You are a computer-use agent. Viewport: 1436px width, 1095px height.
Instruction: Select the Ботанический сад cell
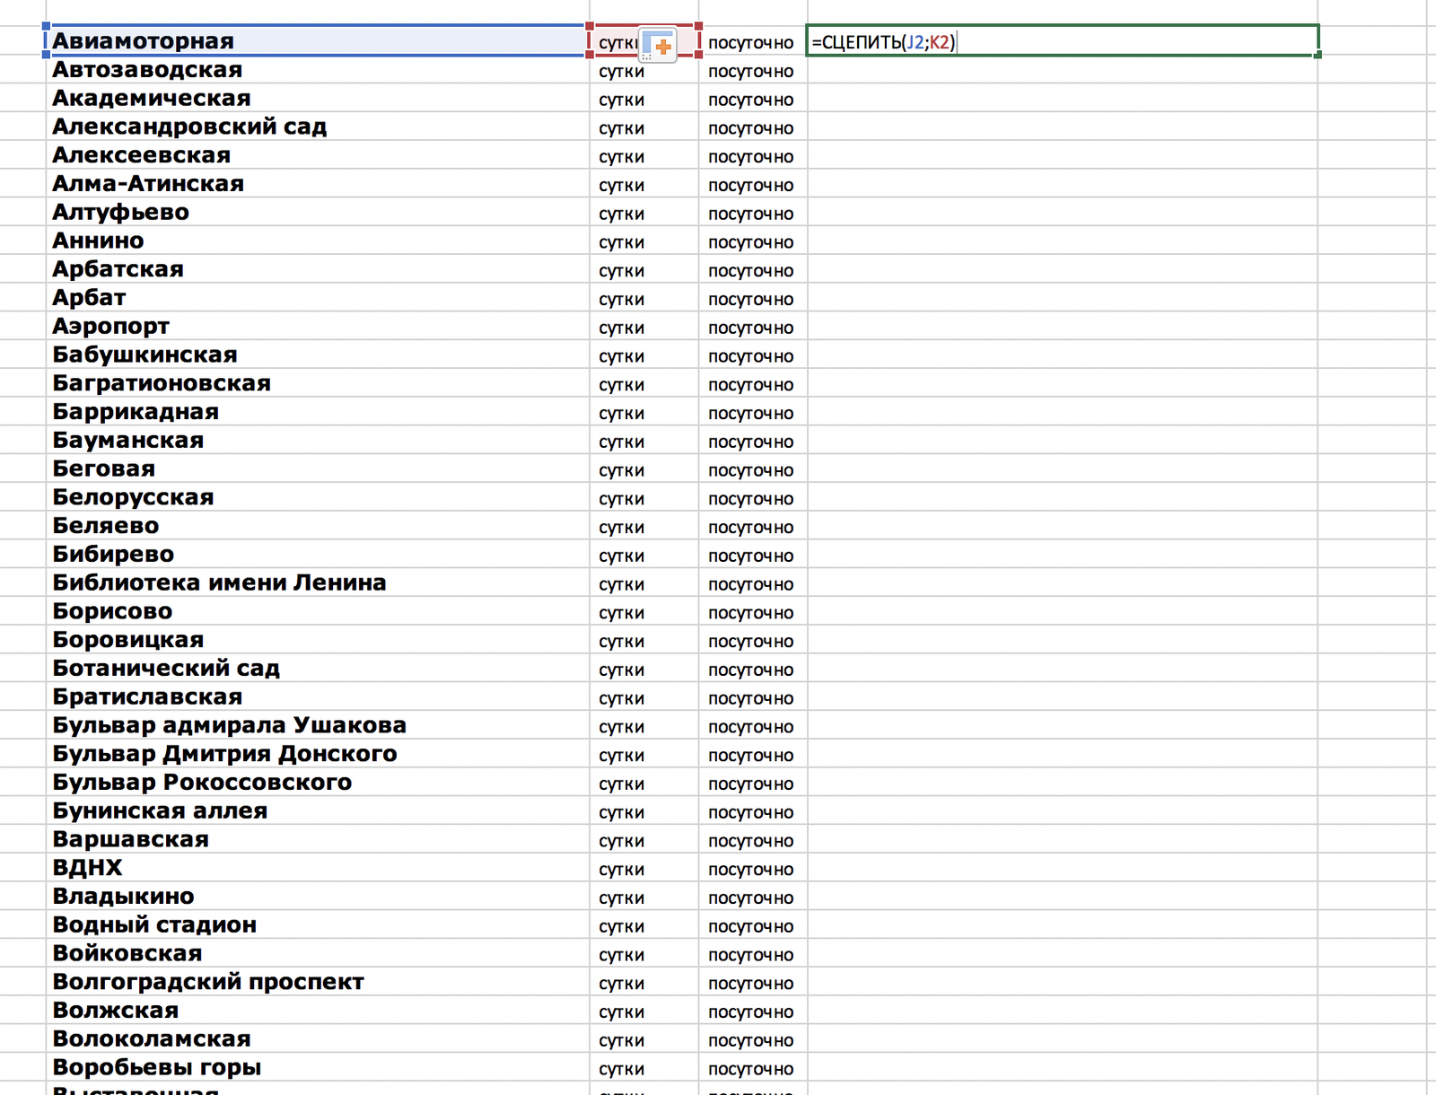click(x=314, y=669)
